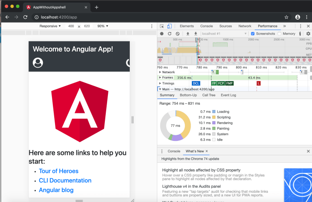The height and width of the screenshot is (202, 312).
Task: Save the profile with the download arrow
Action: [x=196, y=34]
